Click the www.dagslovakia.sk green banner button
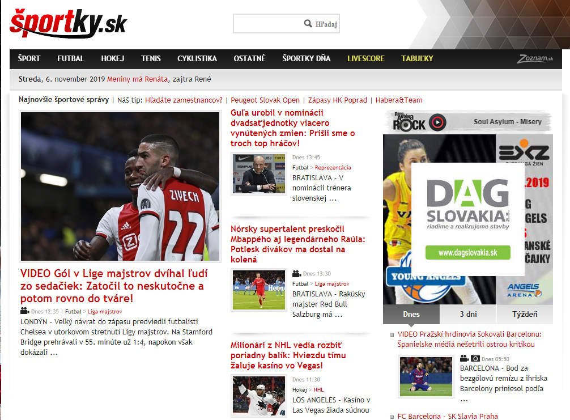Viewport: 570px width, 420px height. click(467, 253)
